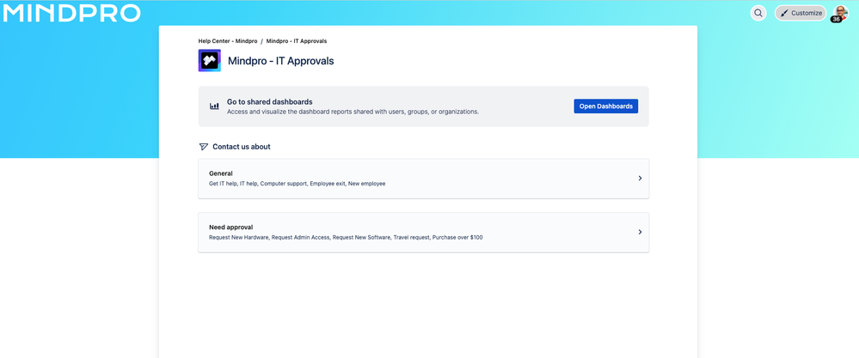Click the Open Dashboards button
Image resolution: width=859 pixels, height=358 pixels.
[x=606, y=106]
